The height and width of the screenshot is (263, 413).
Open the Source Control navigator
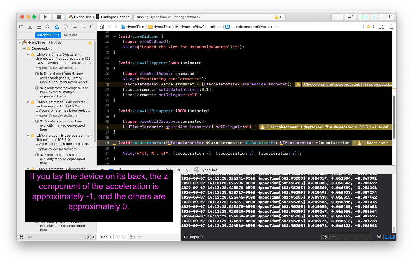click(x=30, y=27)
